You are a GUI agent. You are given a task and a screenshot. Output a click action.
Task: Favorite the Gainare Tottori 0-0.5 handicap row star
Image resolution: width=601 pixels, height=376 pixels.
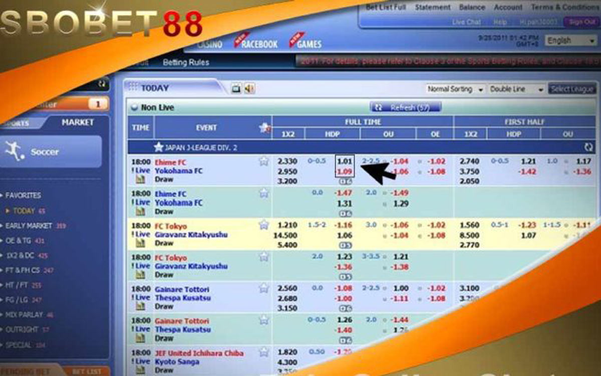click(x=264, y=320)
